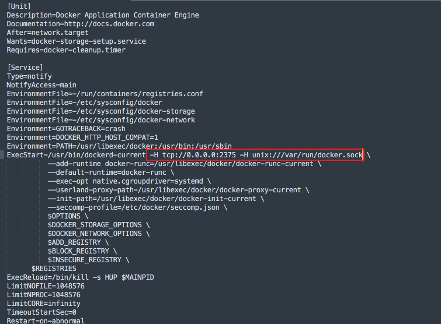The image size is (441, 324).
Task: Click the Wants=docker-storage-setup.service line
Action: click(77, 41)
